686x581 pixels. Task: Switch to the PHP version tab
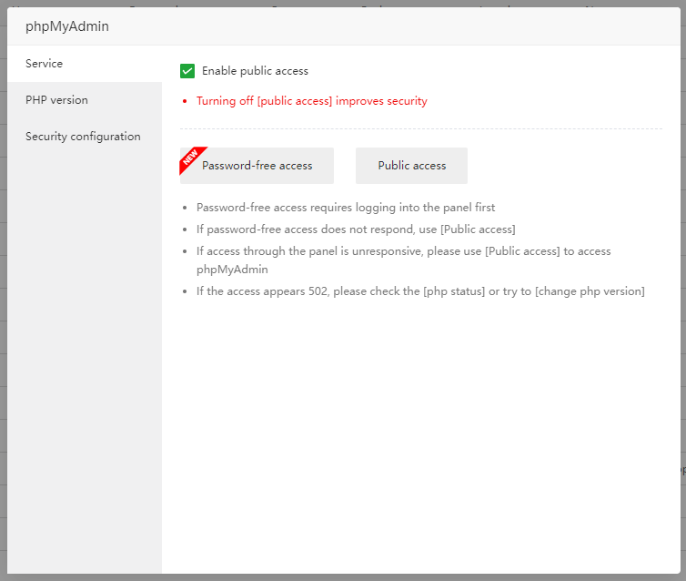click(57, 100)
